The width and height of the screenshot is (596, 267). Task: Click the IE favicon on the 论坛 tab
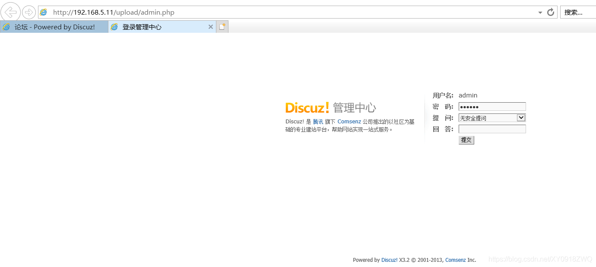(x=6, y=27)
